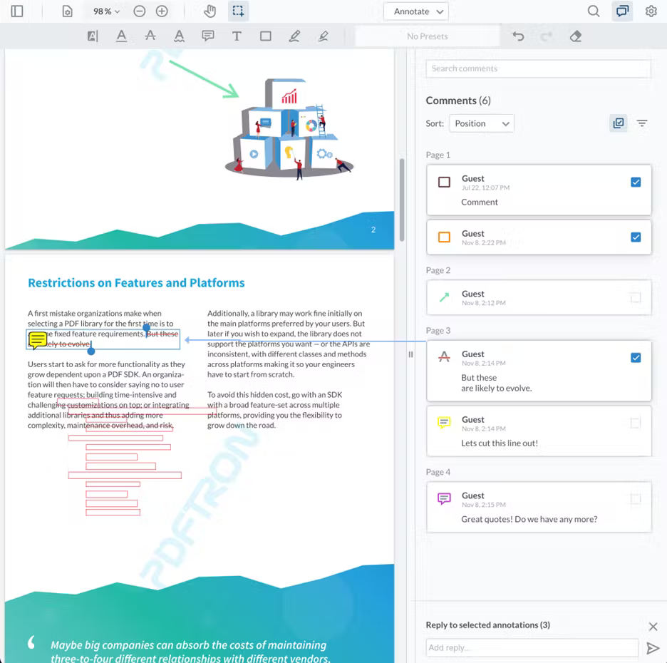Activate the marquee zoom selection tool
Screen dimensions: 667x663
point(238,11)
